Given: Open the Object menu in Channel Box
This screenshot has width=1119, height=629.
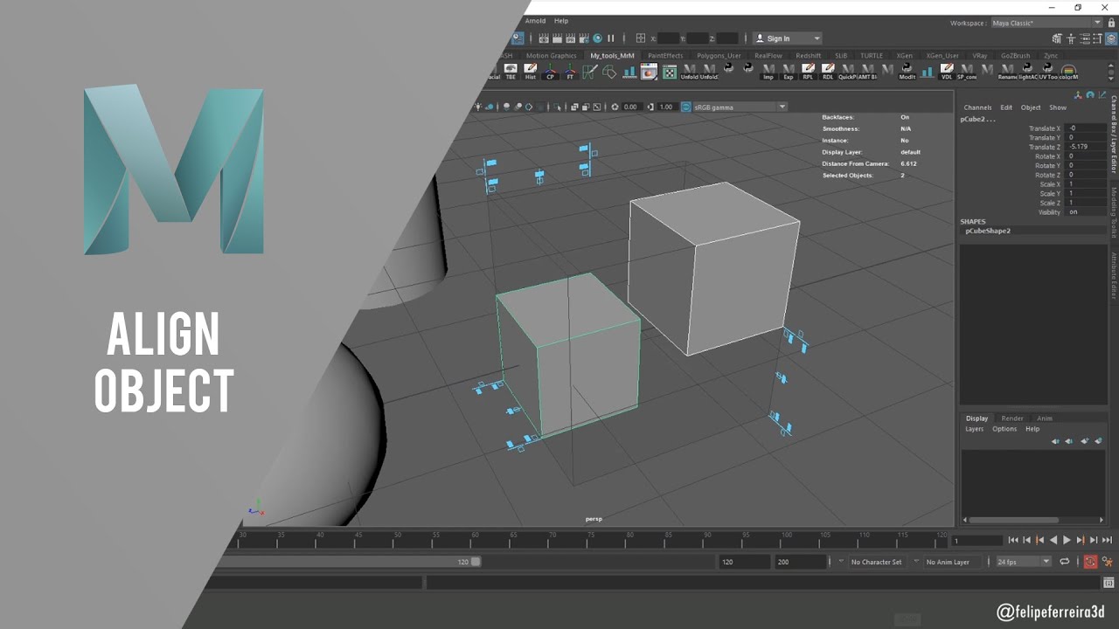Looking at the screenshot, I should click(1031, 107).
